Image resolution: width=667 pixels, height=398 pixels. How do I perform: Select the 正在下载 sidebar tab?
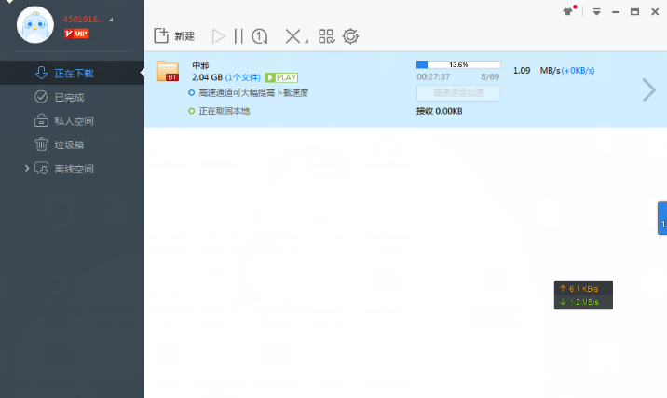tap(72, 73)
